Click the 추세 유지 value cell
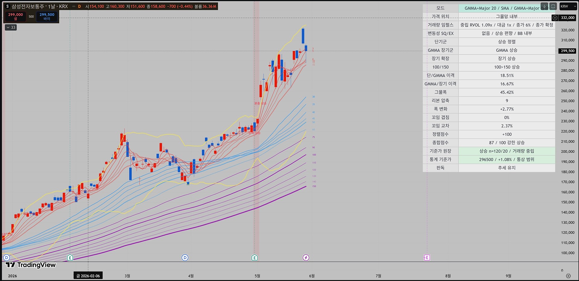 click(x=507, y=168)
